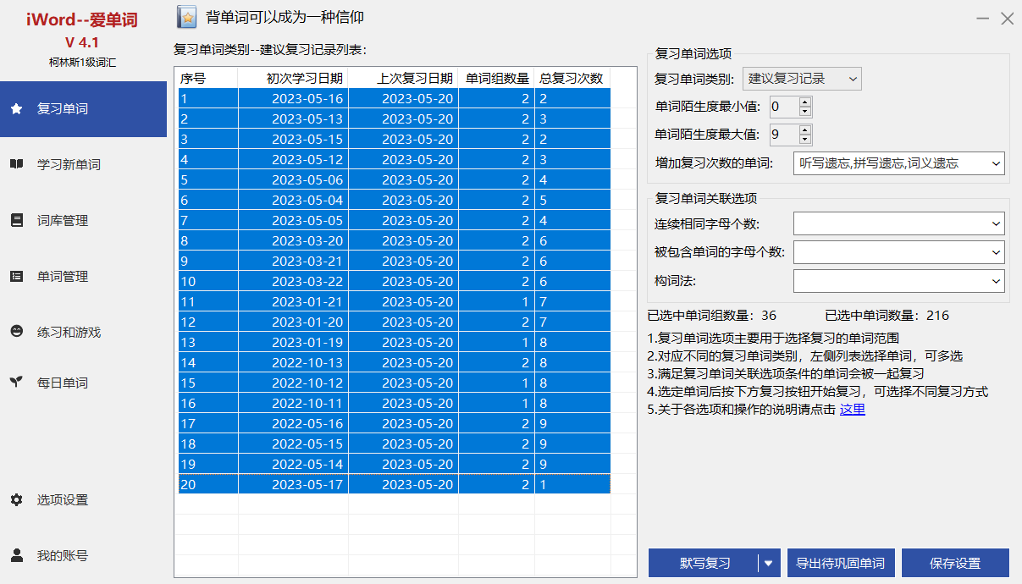Open 选项设置 via the gear icon
Viewport: 1022px width, 584px height.
point(16,500)
